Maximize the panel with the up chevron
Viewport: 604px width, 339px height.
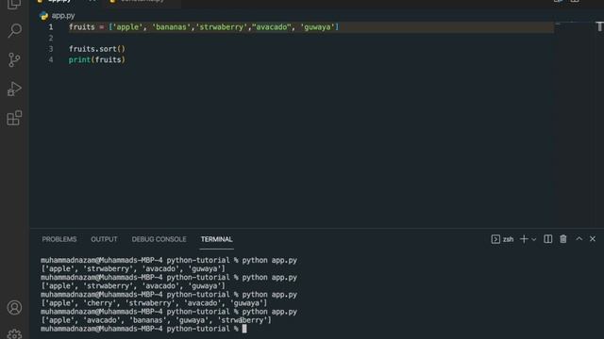tap(579, 238)
